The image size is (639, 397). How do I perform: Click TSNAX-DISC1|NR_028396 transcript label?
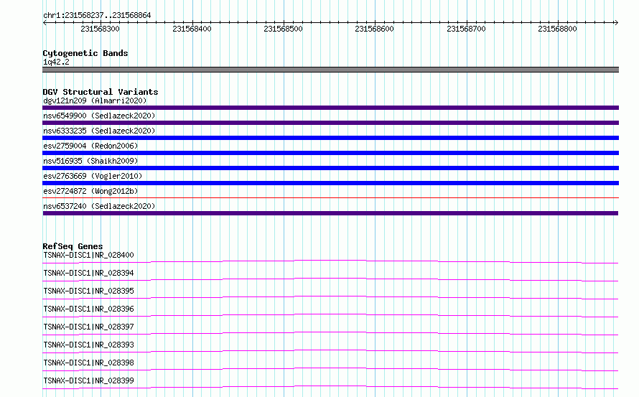[x=88, y=309]
